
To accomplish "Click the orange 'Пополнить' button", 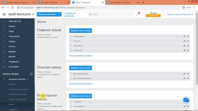I will [x=153, y=16].
